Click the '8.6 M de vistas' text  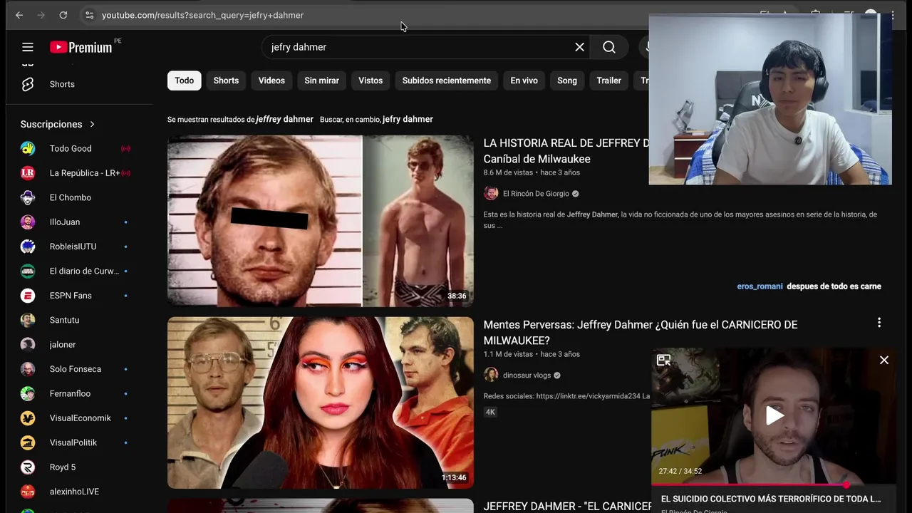pos(508,172)
